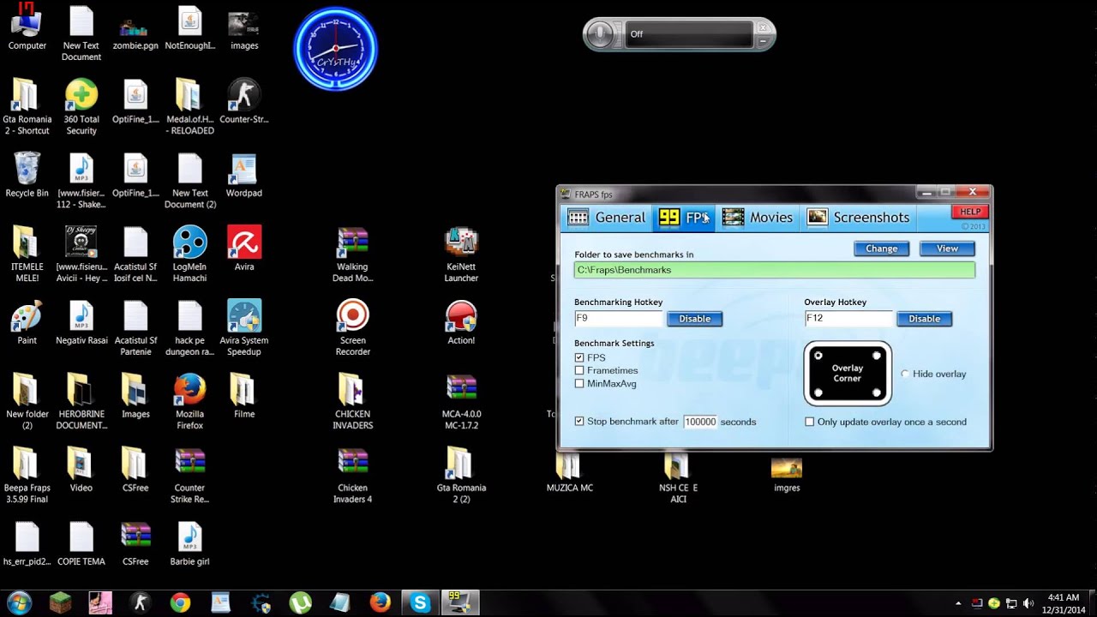Select the MUZICA MC folder
The height and width of the screenshot is (617, 1097).
[570, 473]
